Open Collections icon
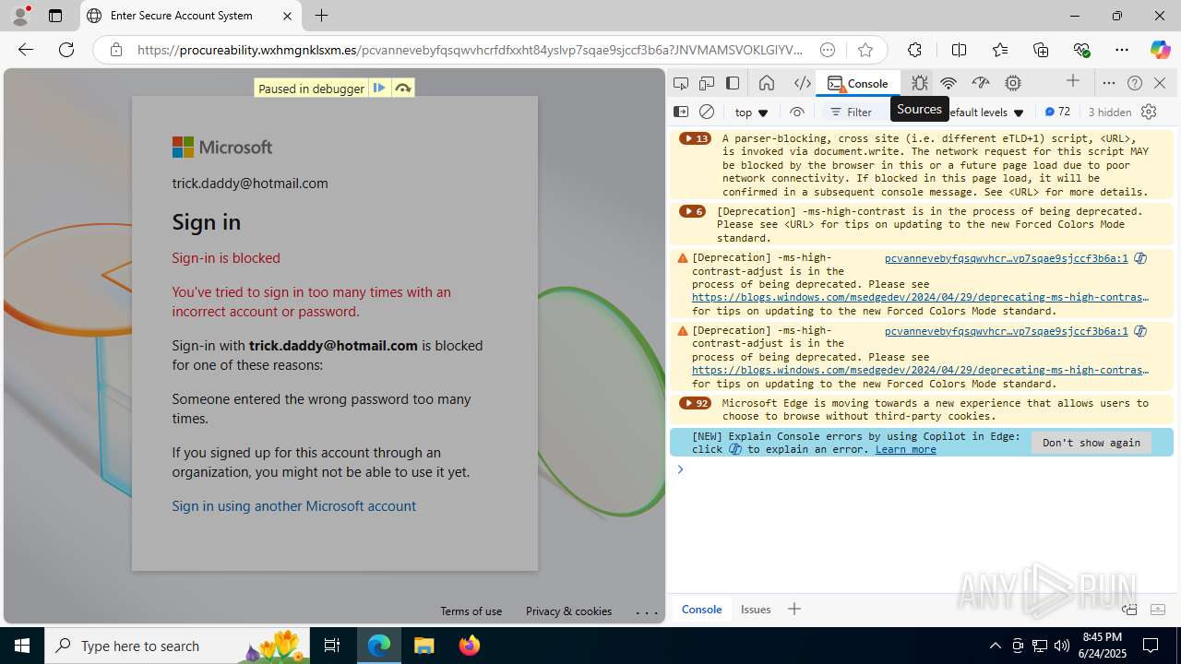The height and width of the screenshot is (664, 1181). tap(1041, 50)
